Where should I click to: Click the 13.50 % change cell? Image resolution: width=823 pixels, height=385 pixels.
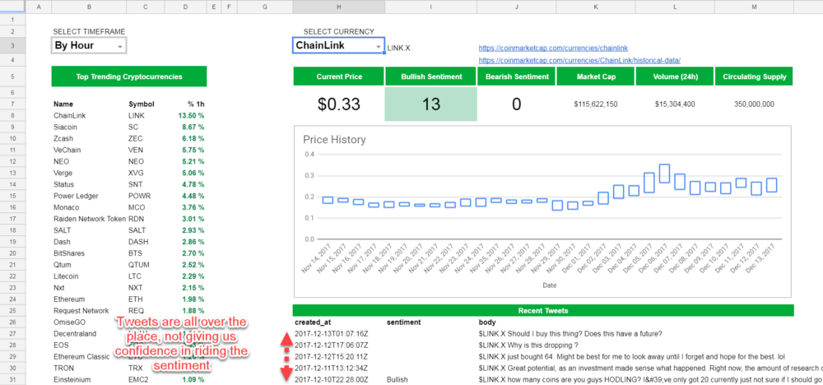tap(191, 115)
